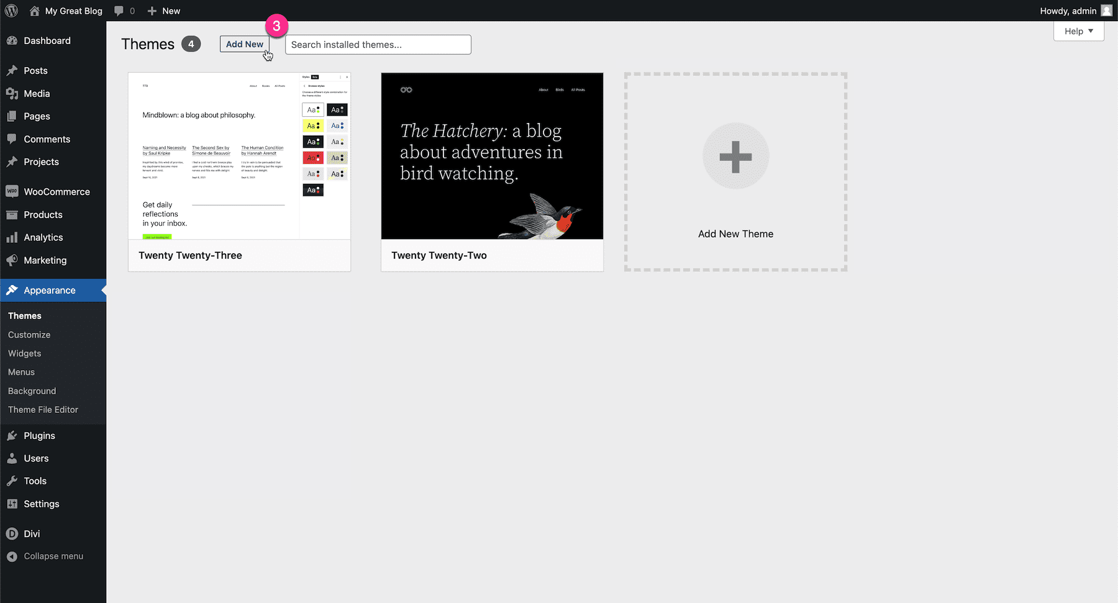This screenshot has height=603, width=1118.
Task: Select the Twenty Twenty-Two theme thumbnail
Action: [x=492, y=156]
